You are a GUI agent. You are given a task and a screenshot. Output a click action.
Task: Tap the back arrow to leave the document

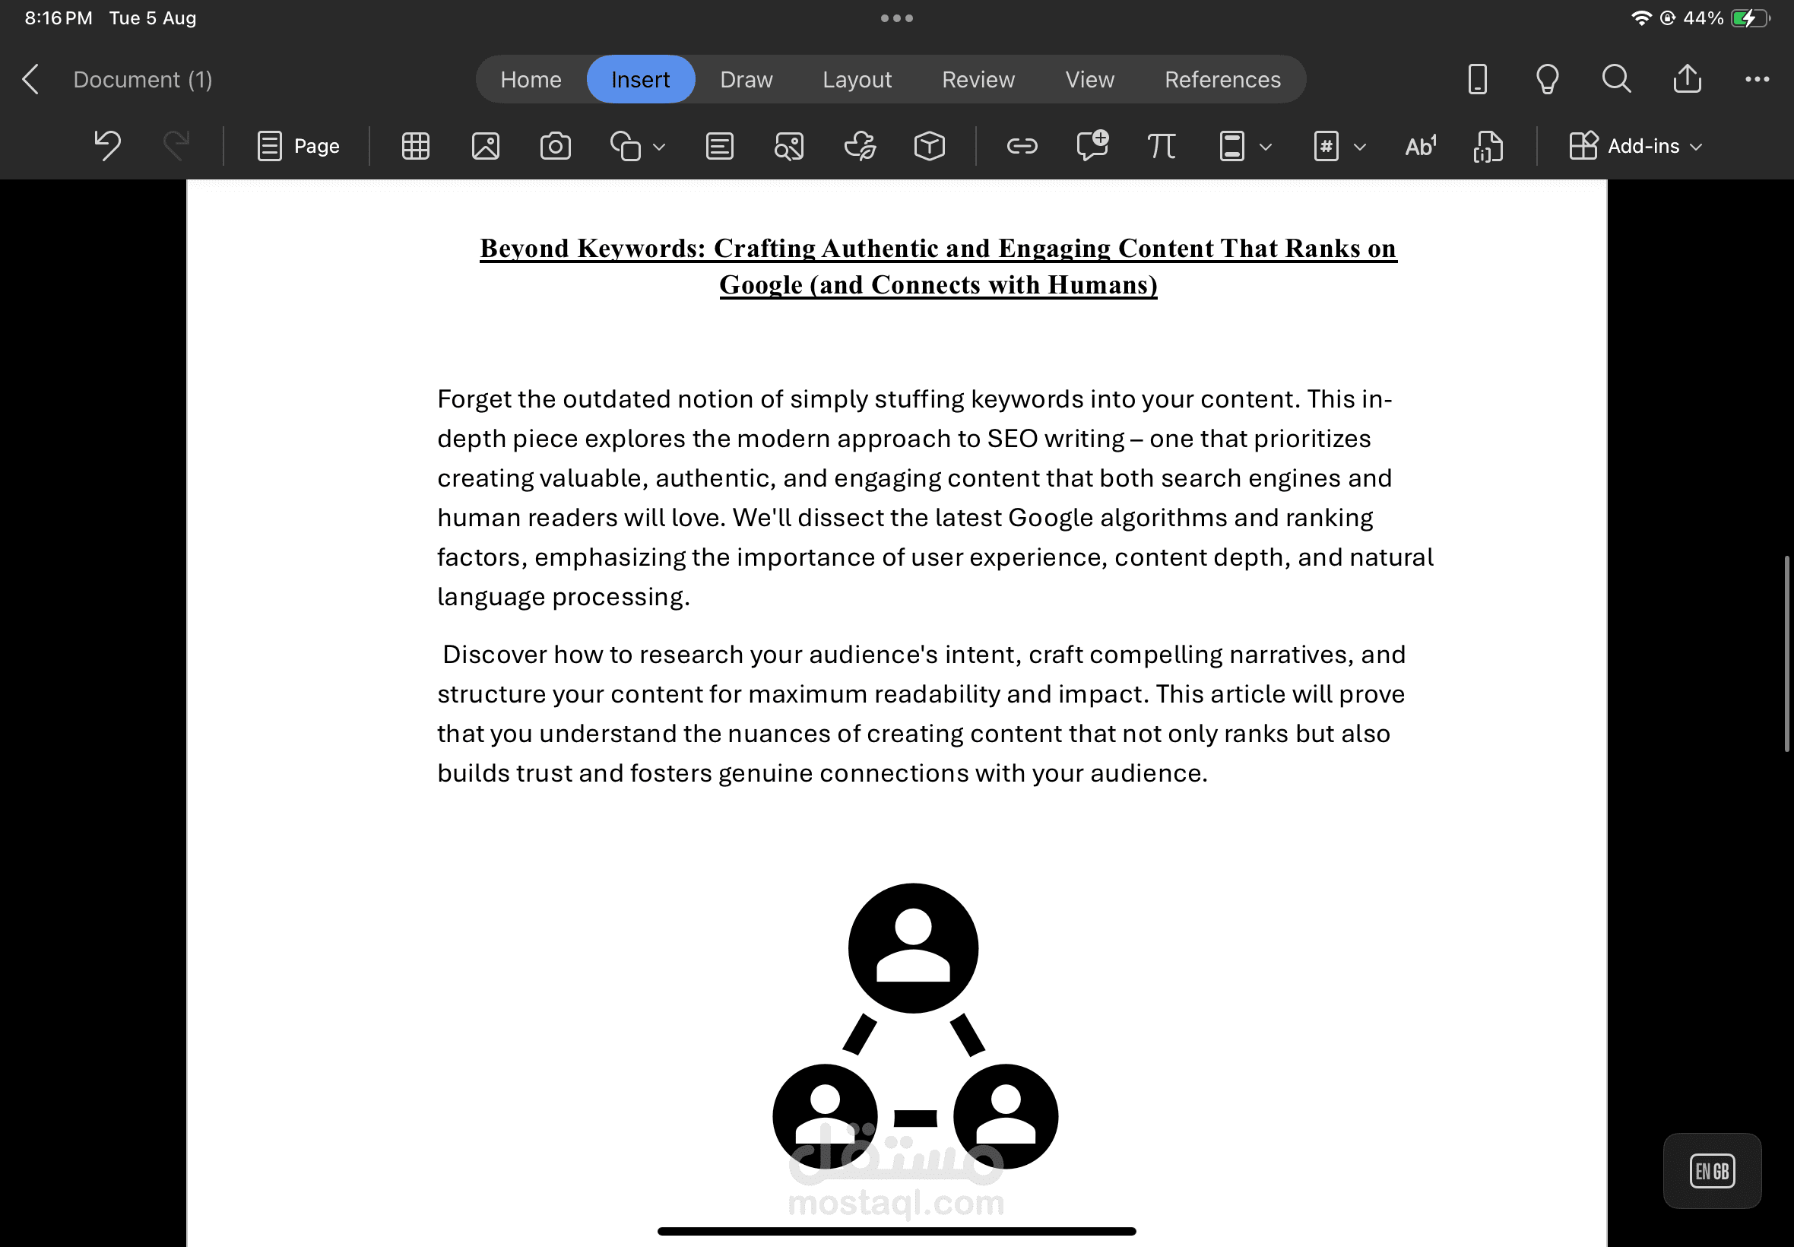tap(30, 80)
